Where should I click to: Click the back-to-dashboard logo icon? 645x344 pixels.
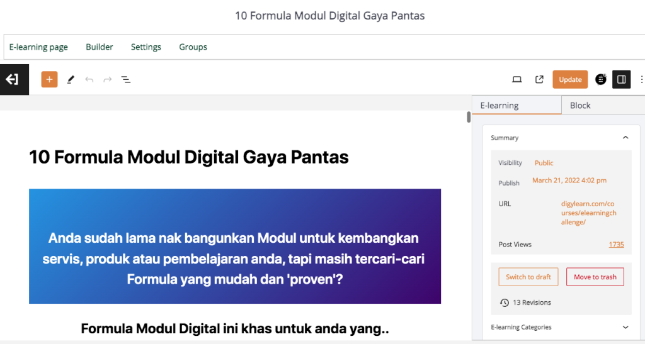point(13,80)
